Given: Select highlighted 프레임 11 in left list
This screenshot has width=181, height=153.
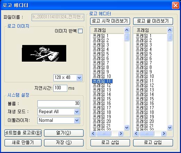Looking at the screenshot, I should click(x=102, y=81).
